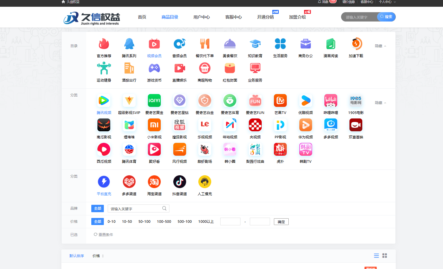Choose the 抖音渠道 TikTok icon
This screenshot has height=269, width=443.
click(179, 182)
